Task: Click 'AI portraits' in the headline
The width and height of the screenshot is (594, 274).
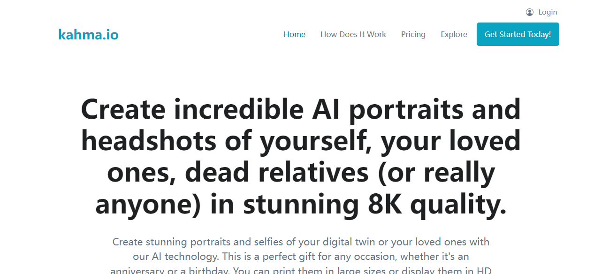Action: coord(388,110)
